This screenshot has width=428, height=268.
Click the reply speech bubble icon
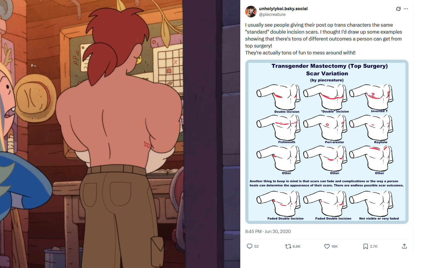click(250, 246)
